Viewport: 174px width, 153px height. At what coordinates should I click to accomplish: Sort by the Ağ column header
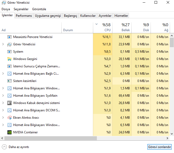160,28
